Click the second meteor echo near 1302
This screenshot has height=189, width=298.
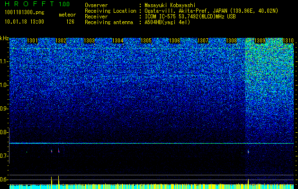pyautogui.click(x=59, y=151)
